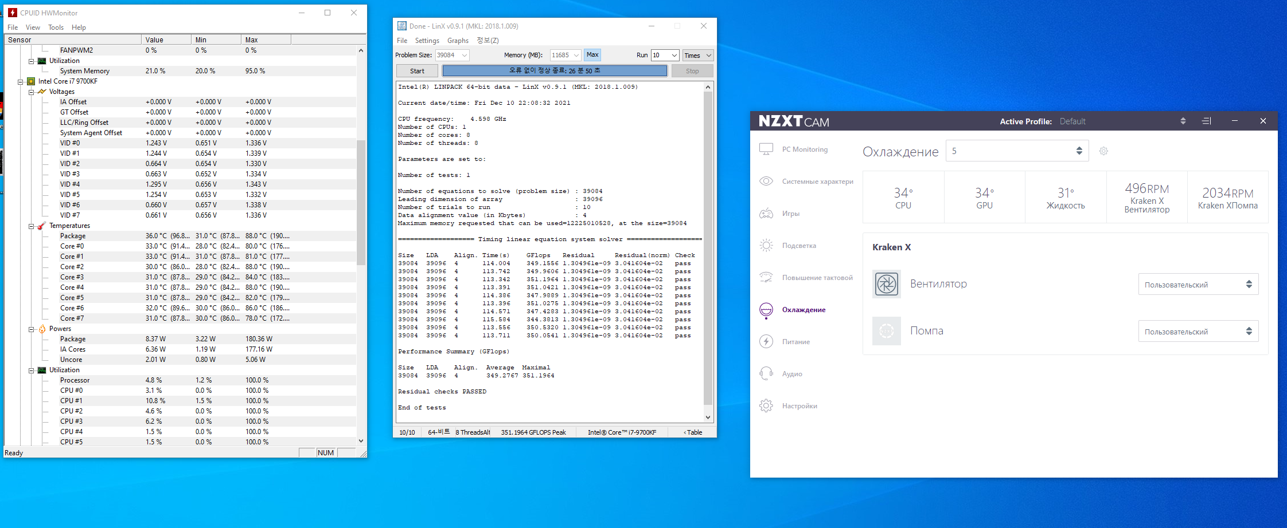The height and width of the screenshot is (528, 1287).
Task: Click the LinX app icon in title bar
Action: click(x=402, y=26)
